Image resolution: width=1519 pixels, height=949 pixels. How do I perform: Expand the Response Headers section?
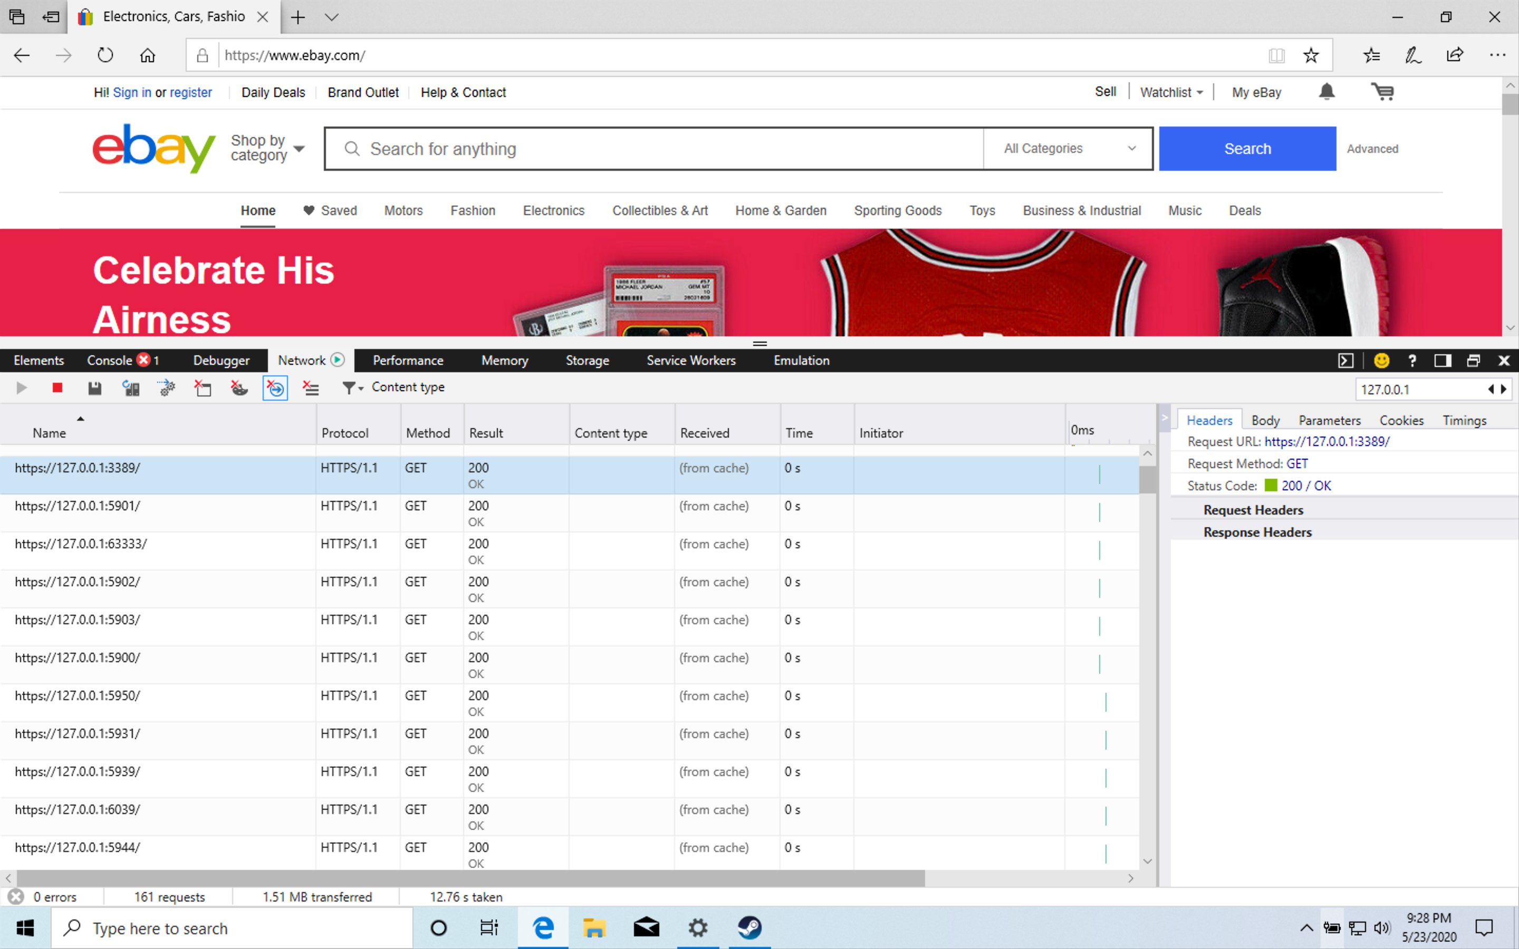coord(1257,532)
